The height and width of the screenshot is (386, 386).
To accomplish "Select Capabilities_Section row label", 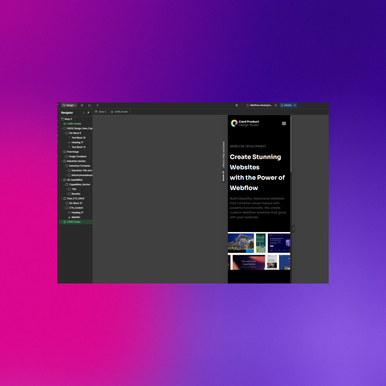I will (x=80, y=185).
